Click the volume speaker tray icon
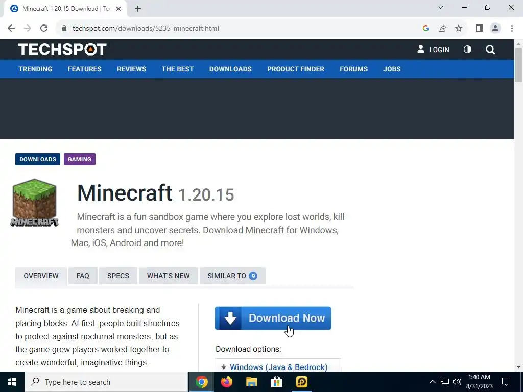The width and height of the screenshot is (523, 392). [x=457, y=382]
